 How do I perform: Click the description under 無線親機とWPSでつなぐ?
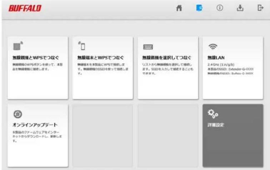tap(37, 67)
